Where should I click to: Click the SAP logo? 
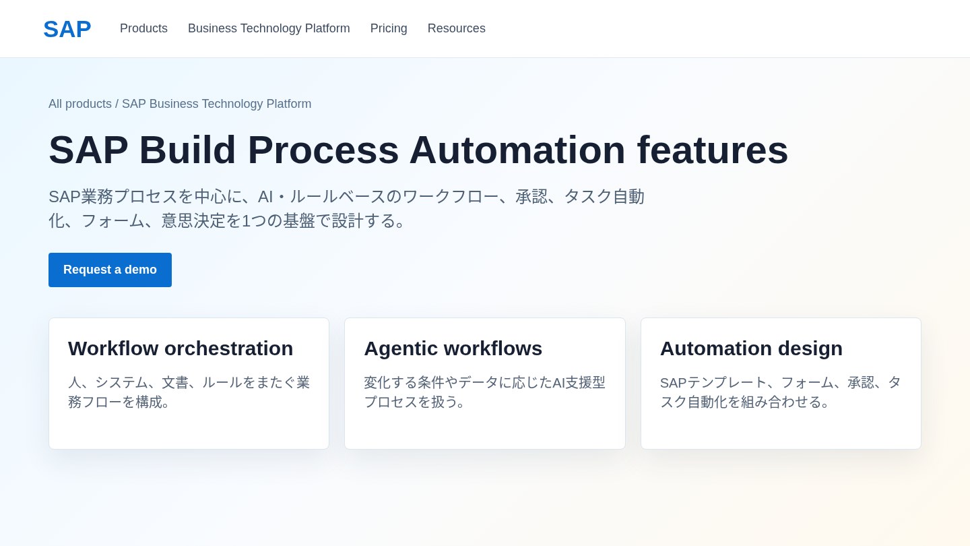(x=67, y=29)
